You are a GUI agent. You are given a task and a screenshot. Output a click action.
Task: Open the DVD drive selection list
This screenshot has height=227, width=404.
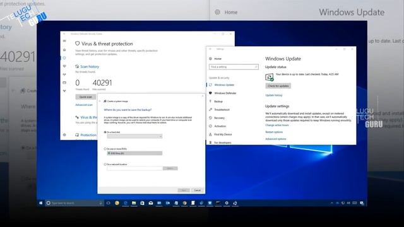pos(134,153)
